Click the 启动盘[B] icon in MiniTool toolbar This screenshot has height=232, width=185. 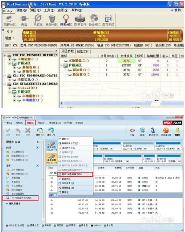coord(166,130)
